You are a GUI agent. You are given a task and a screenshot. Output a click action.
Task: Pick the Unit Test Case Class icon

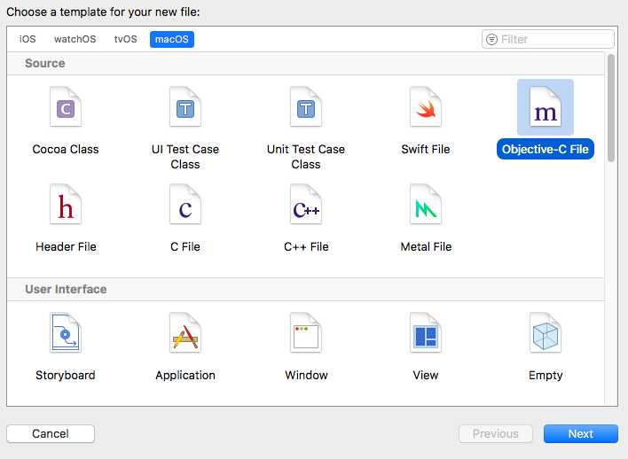(x=306, y=106)
